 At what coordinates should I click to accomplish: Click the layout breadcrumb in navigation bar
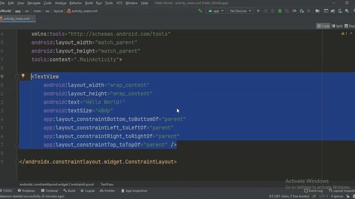pyautogui.click(x=58, y=11)
